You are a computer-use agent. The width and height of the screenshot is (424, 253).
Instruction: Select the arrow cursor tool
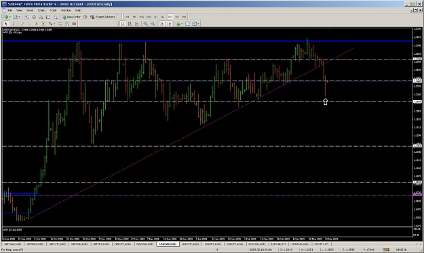click(x=5, y=24)
